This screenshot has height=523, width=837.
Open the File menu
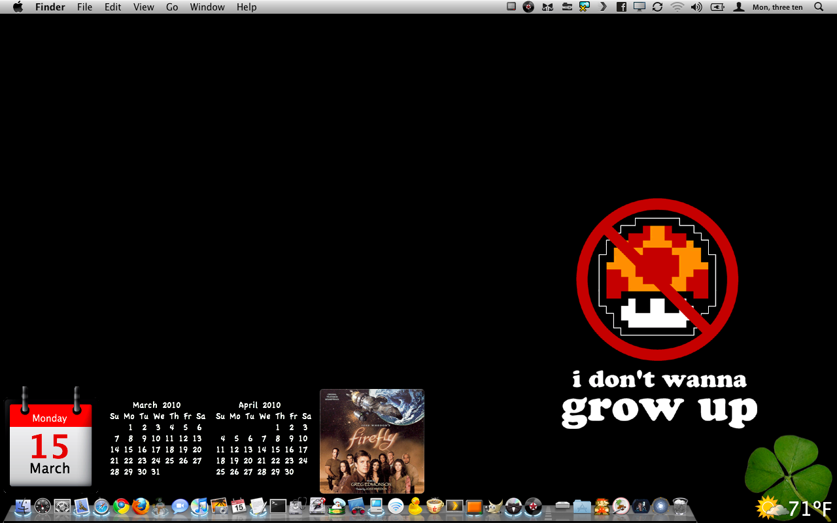point(84,7)
